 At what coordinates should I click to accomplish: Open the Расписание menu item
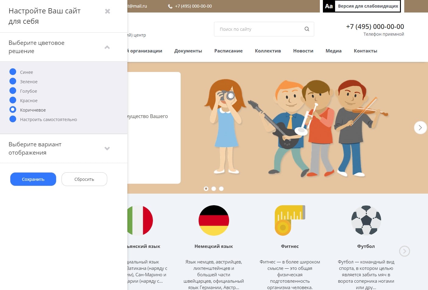(x=228, y=51)
